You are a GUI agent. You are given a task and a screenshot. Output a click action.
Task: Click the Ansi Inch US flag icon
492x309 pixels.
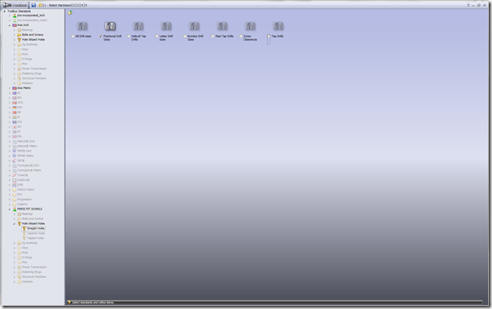tap(15, 25)
